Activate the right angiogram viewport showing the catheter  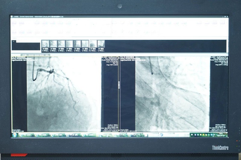pyautogui.click(x=172, y=93)
